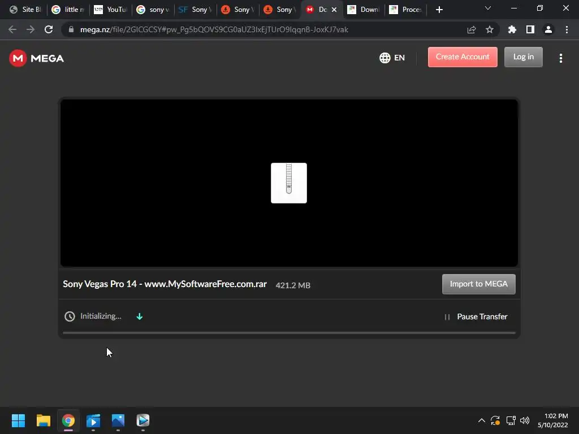579x434 pixels.
Task: Switch to the Site Bl tab
Action: (x=25, y=10)
